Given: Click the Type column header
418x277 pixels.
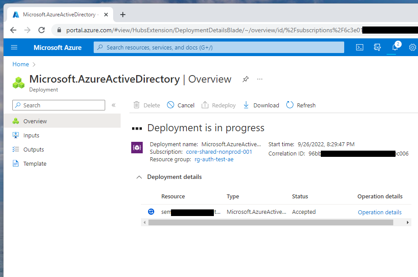Looking at the screenshot, I should point(233,197).
